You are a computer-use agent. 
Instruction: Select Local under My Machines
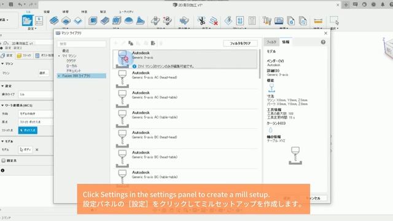(72, 66)
